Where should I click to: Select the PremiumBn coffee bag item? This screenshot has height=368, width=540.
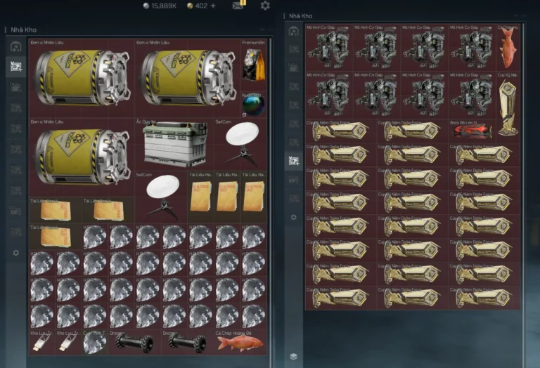(x=253, y=65)
